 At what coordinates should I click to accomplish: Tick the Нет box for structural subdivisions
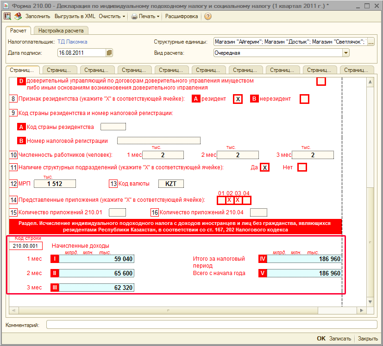point(302,167)
